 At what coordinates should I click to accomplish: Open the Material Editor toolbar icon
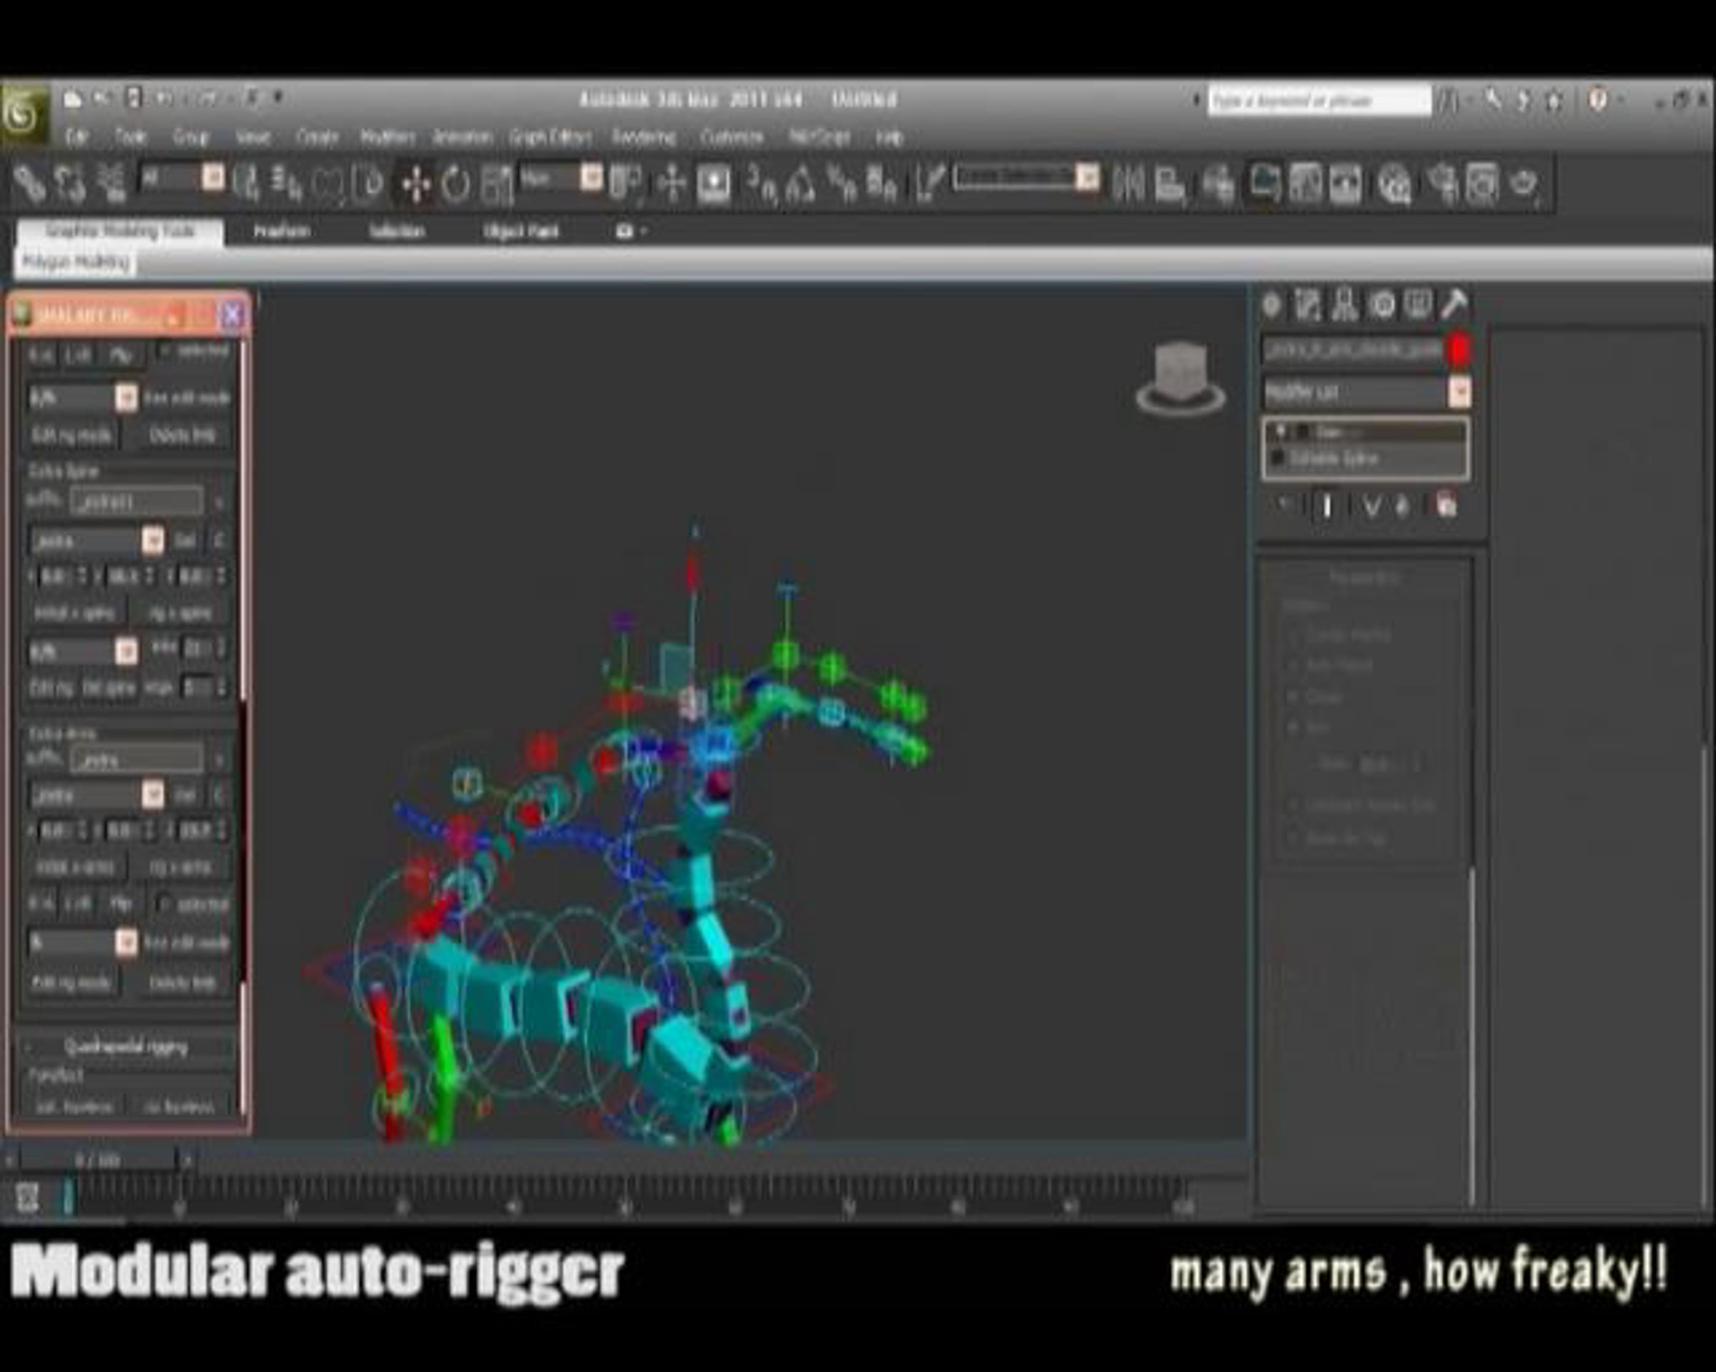click(x=1394, y=184)
